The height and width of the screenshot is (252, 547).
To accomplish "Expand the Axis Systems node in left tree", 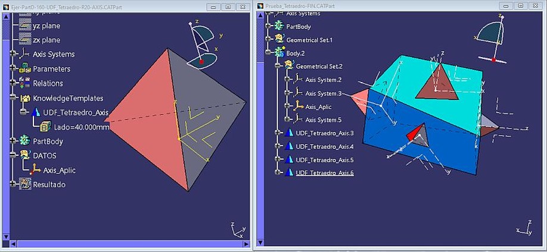I will click(13, 55).
